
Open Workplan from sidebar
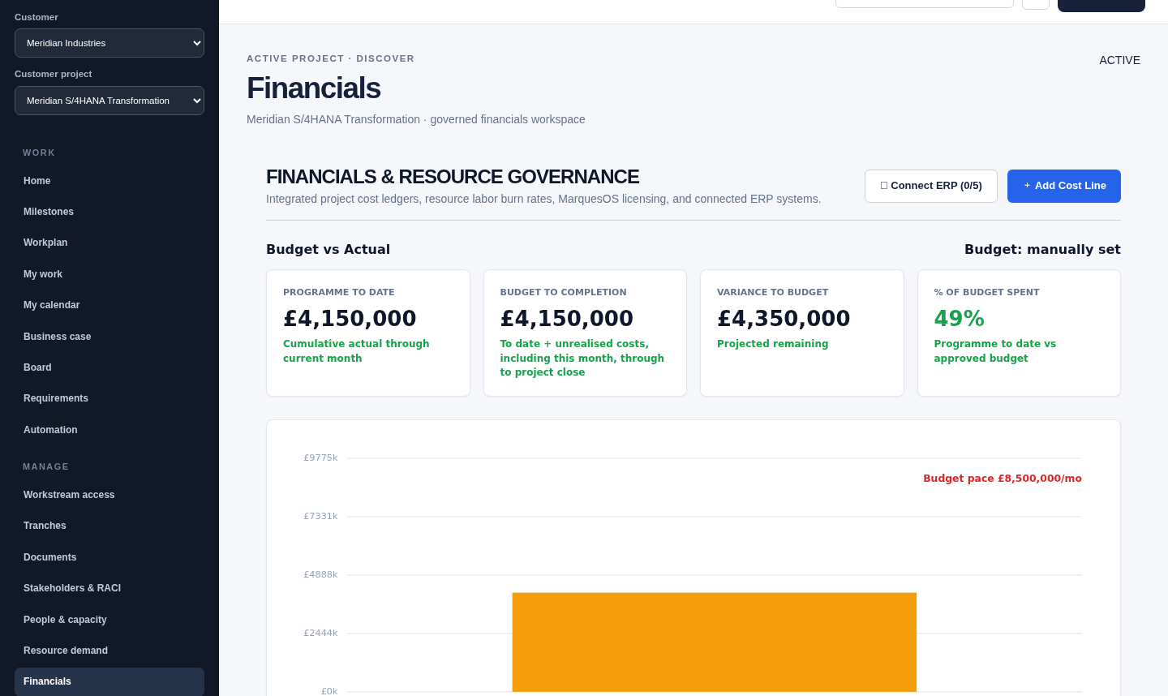pyautogui.click(x=109, y=243)
